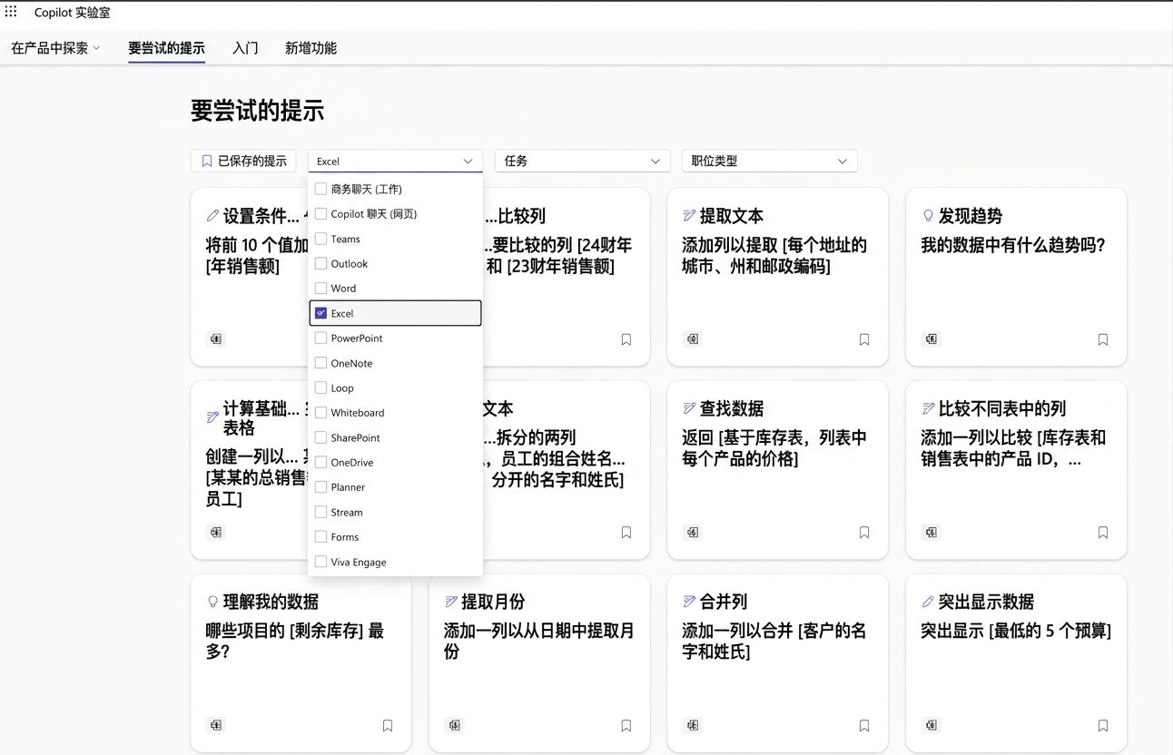Bookmark the 合并列 prompt card
1173x755 pixels.
click(x=864, y=726)
